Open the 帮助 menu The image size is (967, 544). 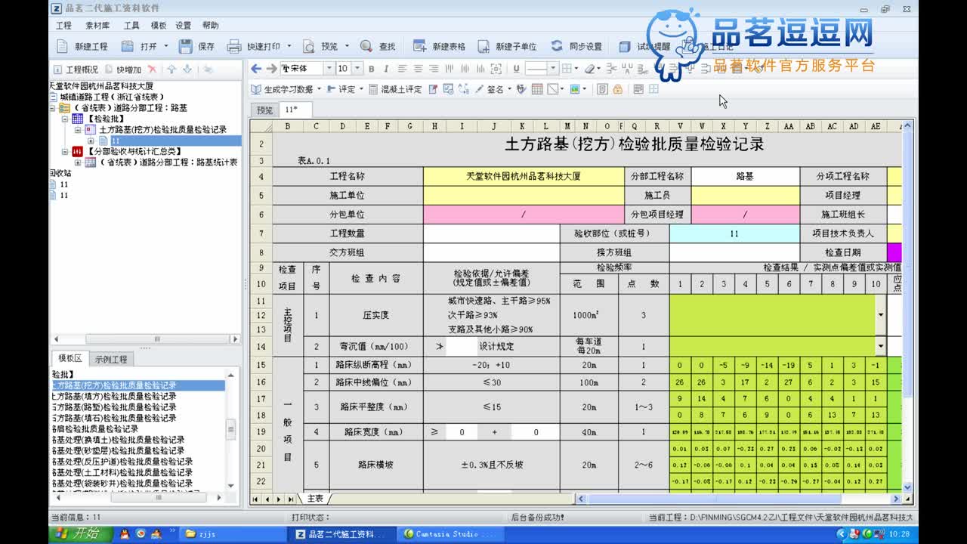(x=210, y=25)
